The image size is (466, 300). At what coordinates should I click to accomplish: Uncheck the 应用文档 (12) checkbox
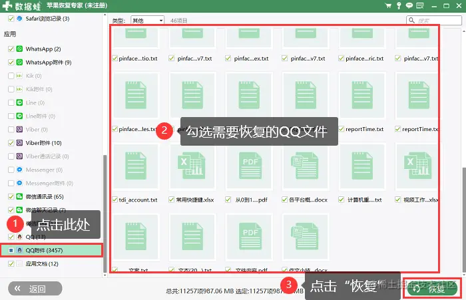tap(11, 263)
